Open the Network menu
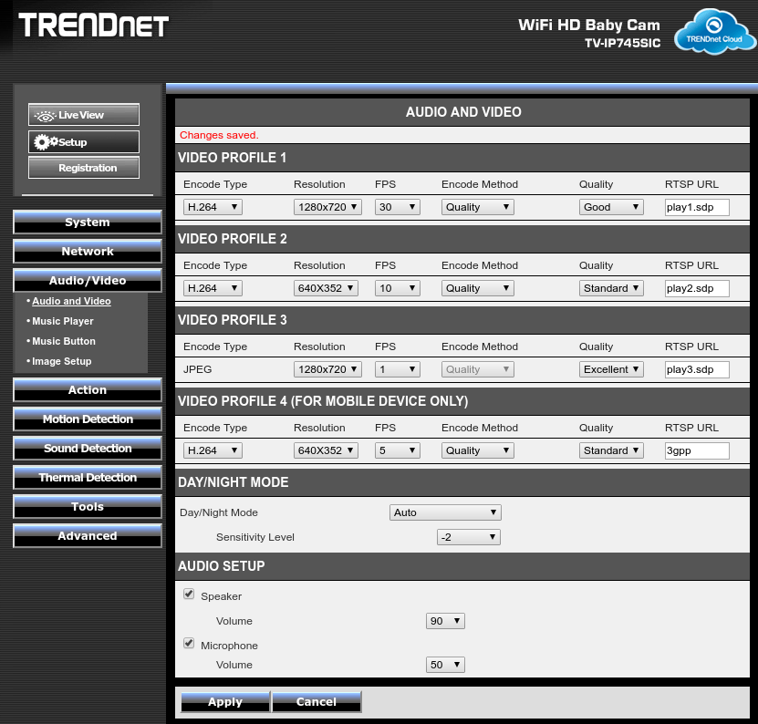This screenshot has height=724, width=758. pyautogui.click(x=88, y=252)
